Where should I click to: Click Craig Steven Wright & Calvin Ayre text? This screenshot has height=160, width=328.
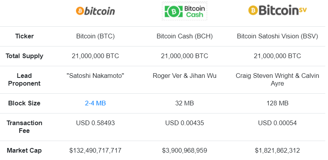(277, 79)
